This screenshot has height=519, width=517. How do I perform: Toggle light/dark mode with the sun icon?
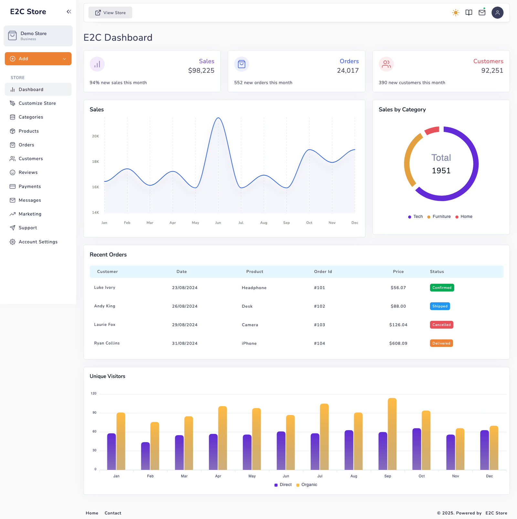456,13
